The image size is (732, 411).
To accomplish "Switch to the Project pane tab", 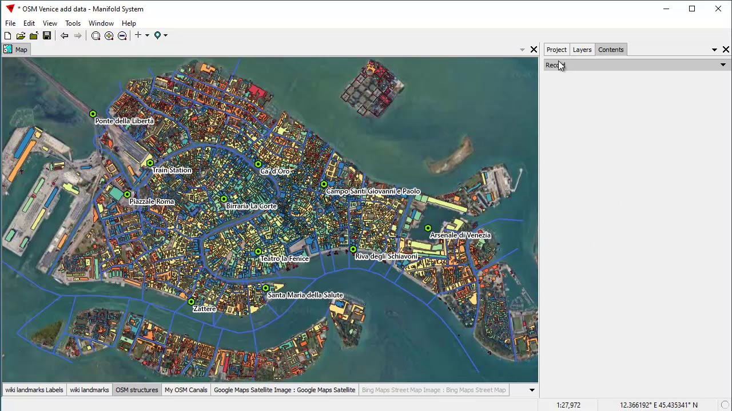I will (556, 50).
